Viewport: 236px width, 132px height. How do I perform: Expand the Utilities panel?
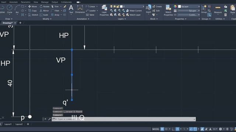(x=220, y=19)
